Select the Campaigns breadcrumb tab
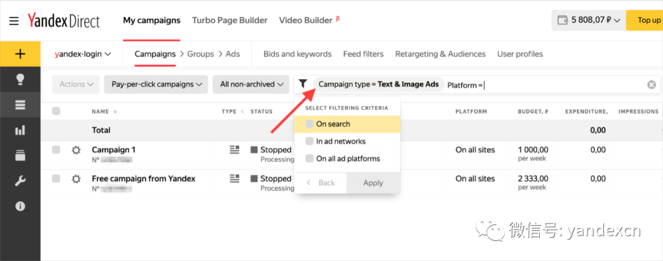This screenshot has width=663, height=261. tap(155, 54)
